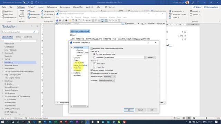Click Teilen button in Word
Screen dimensions: 221x124
coord(197,7)
